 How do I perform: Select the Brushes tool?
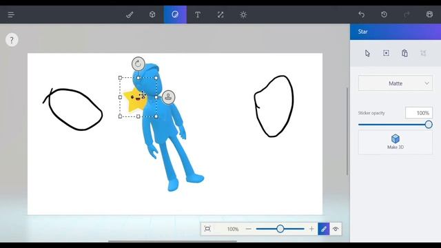pos(130,14)
